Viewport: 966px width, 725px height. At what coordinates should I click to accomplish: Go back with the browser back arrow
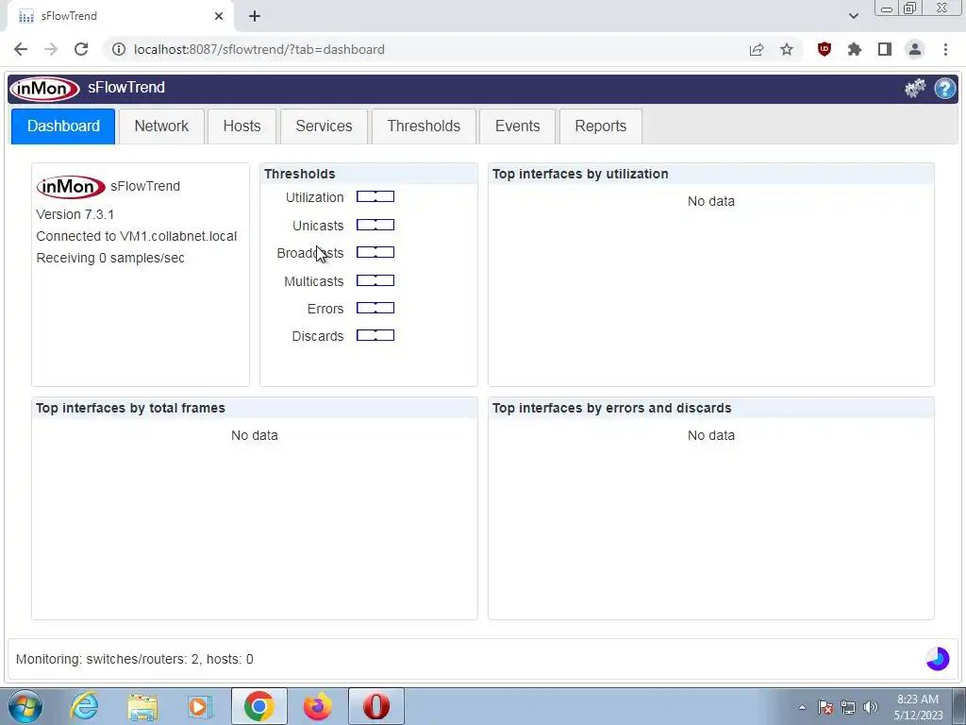click(x=21, y=49)
